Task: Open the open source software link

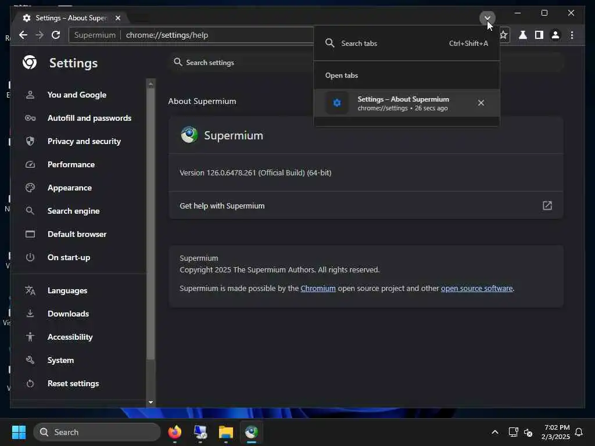Action: pos(476,288)
